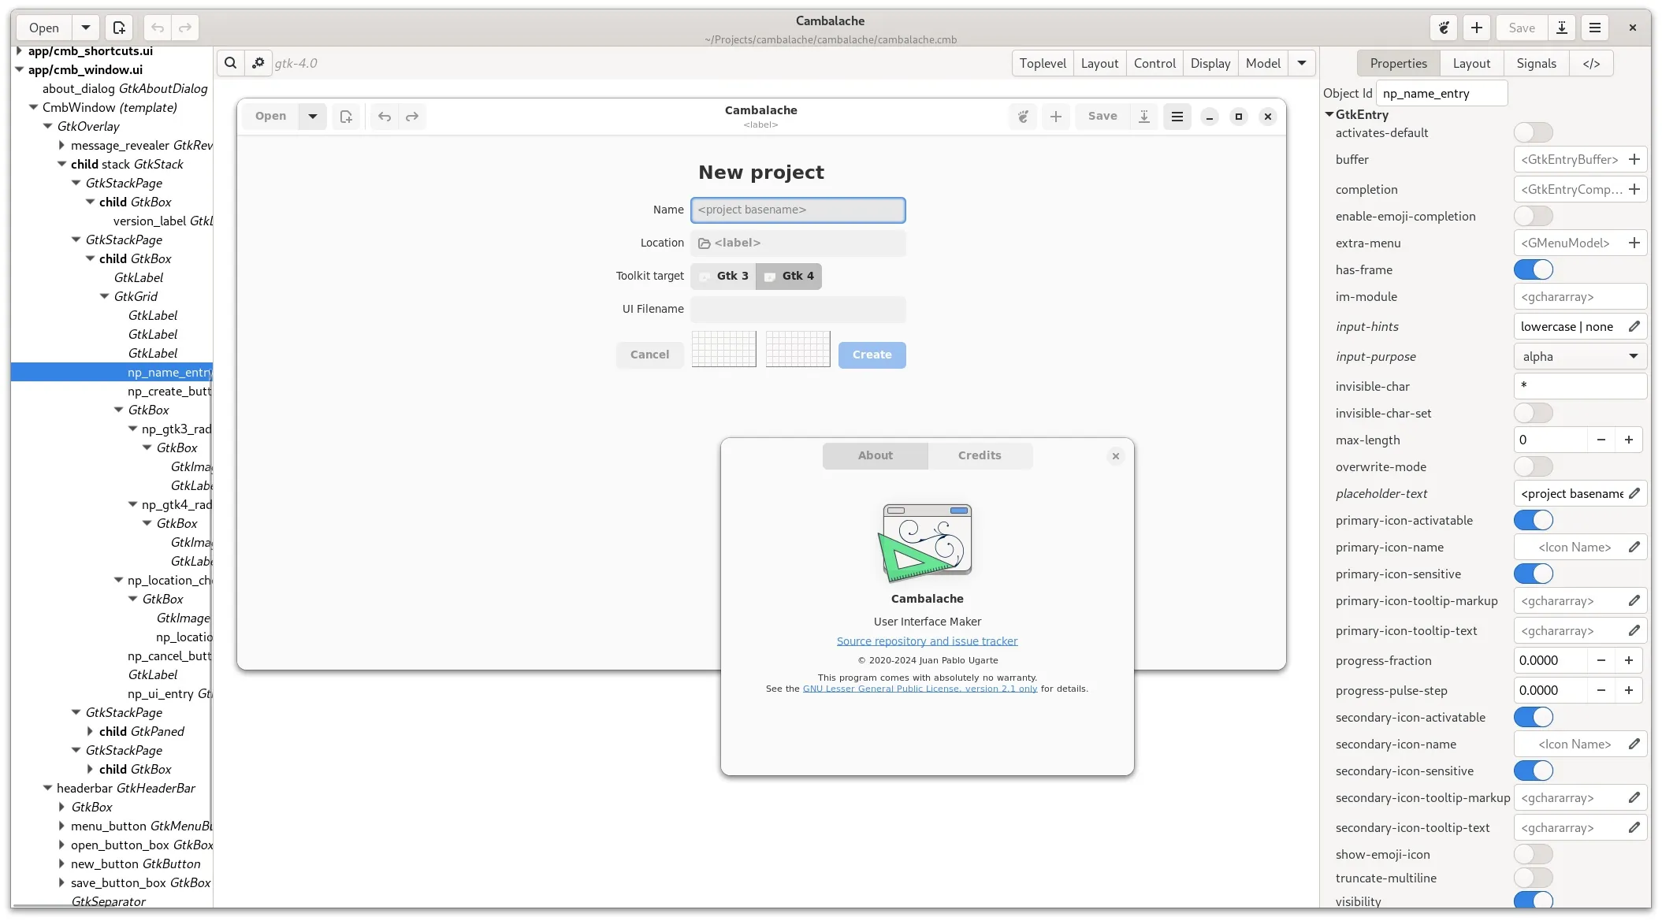Switch to the Layout tab in properties panel
This screenshot has width=1662, height=921.
1471,63
